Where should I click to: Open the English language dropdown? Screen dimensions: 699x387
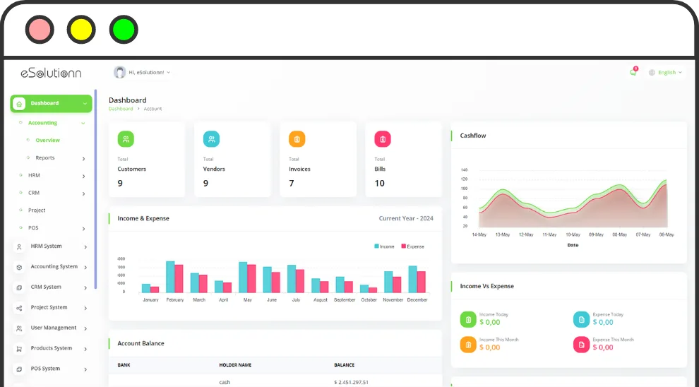[666, 72]
